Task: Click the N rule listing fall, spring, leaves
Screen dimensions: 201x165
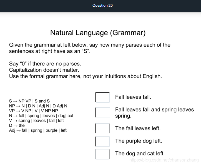Action: [x=41, y=116]
